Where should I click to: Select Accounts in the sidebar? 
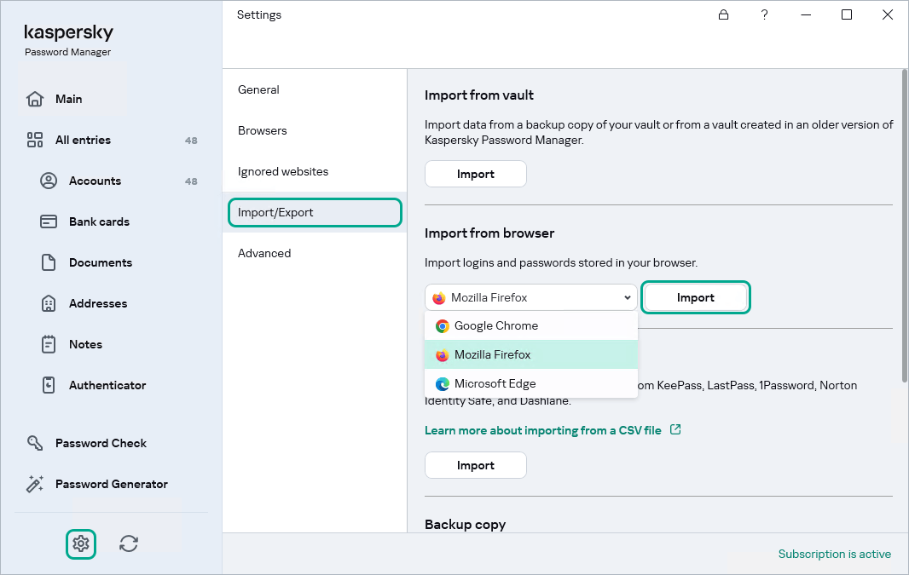pyautogui.click(x=95, y=181)
